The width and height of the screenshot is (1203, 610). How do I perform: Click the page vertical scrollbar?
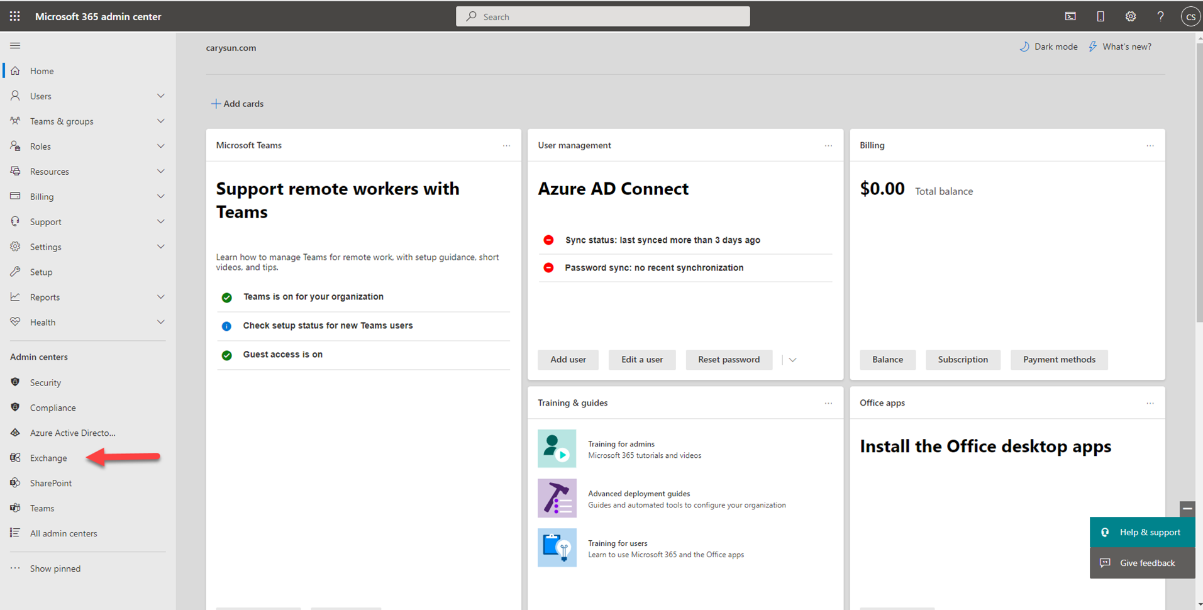[x=1199, y=182]
